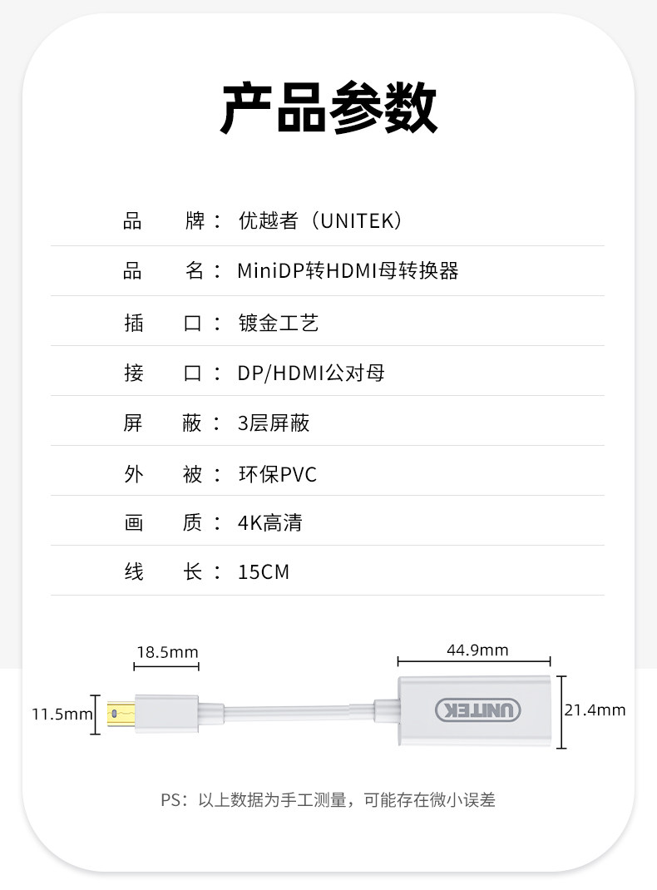Viewport: 657px width, 890px height.
Task: Click the PS measurement disclaimer text
Action: tap(328, 800)
